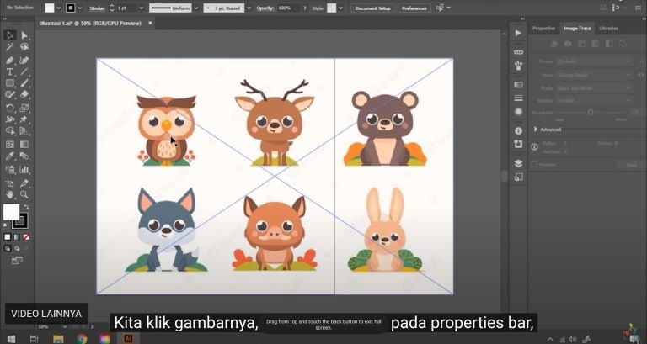Switch to the Properties tab
This screenshot has height=344, width=647.
tap(543, 28)
